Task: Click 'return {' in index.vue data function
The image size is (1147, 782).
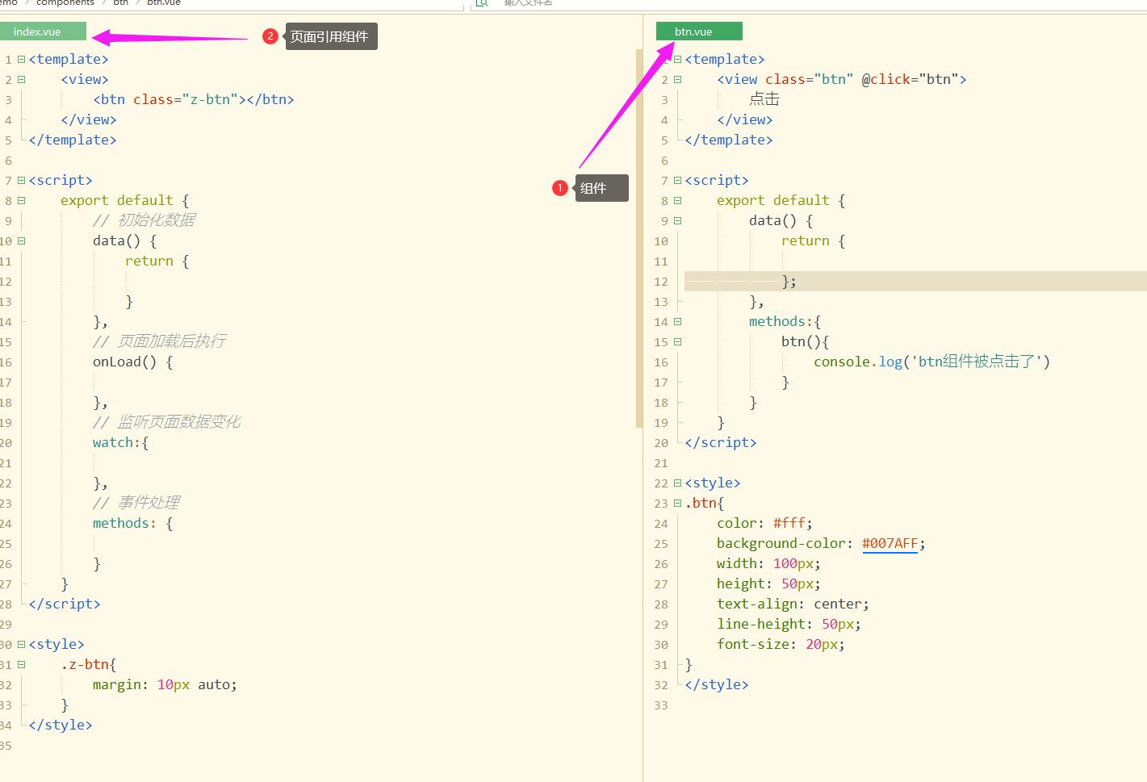Action: click(157, 261)
